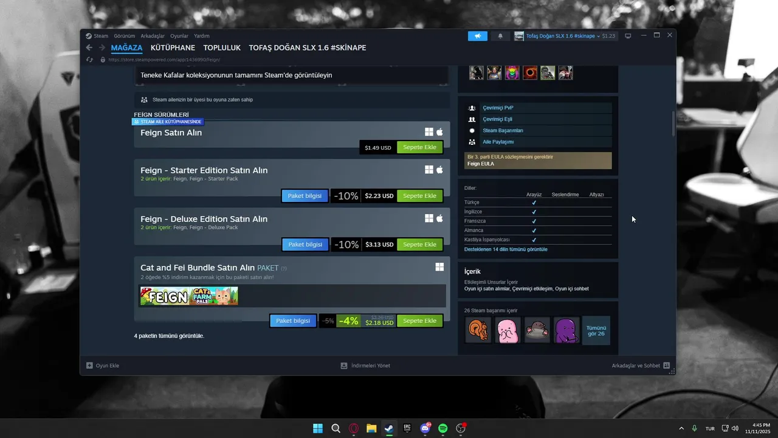Image resolution: width=778 pixels, height=438 pixels.
Task: Open the TOFAŞ DOĞAN SLX 1.6 #SKİNAPE profile tab
Action: tap(308, 47)
